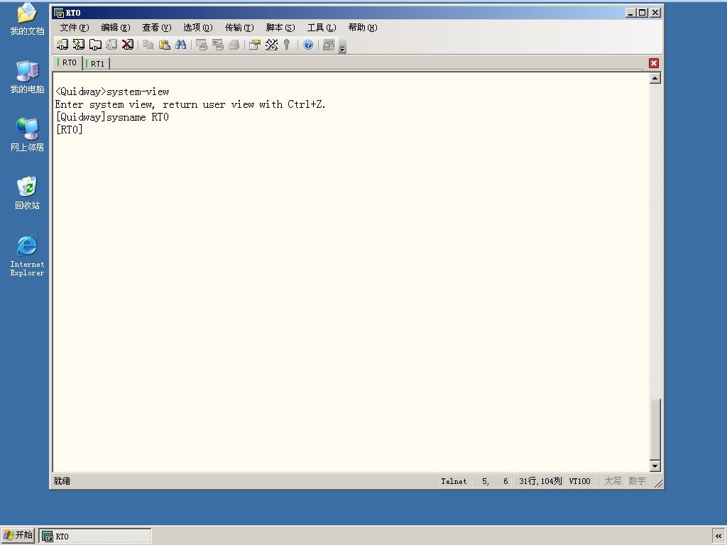
Task: Click the terminal scrollbar up arrow
Action: 655,78
